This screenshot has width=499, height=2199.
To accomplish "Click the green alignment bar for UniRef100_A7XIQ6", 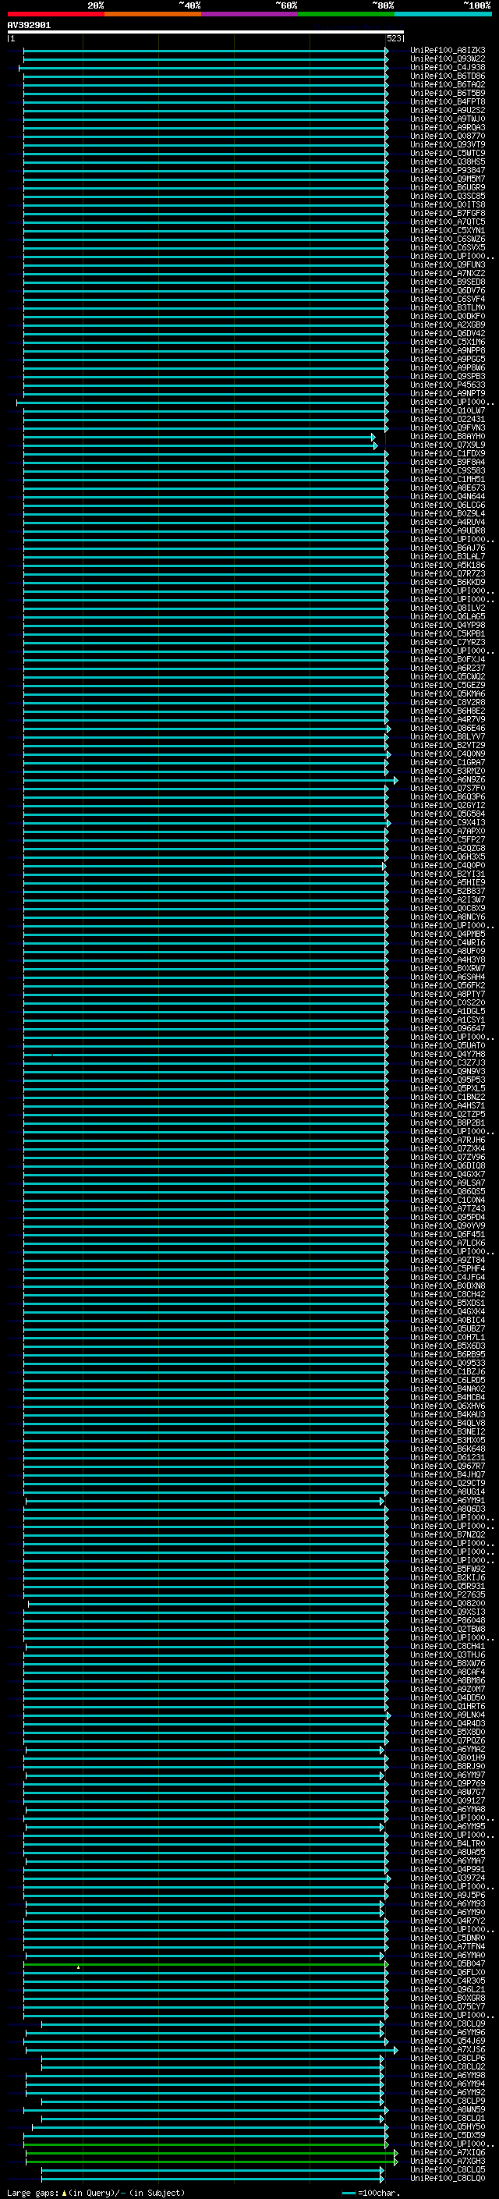I will tap(211, 2153).
